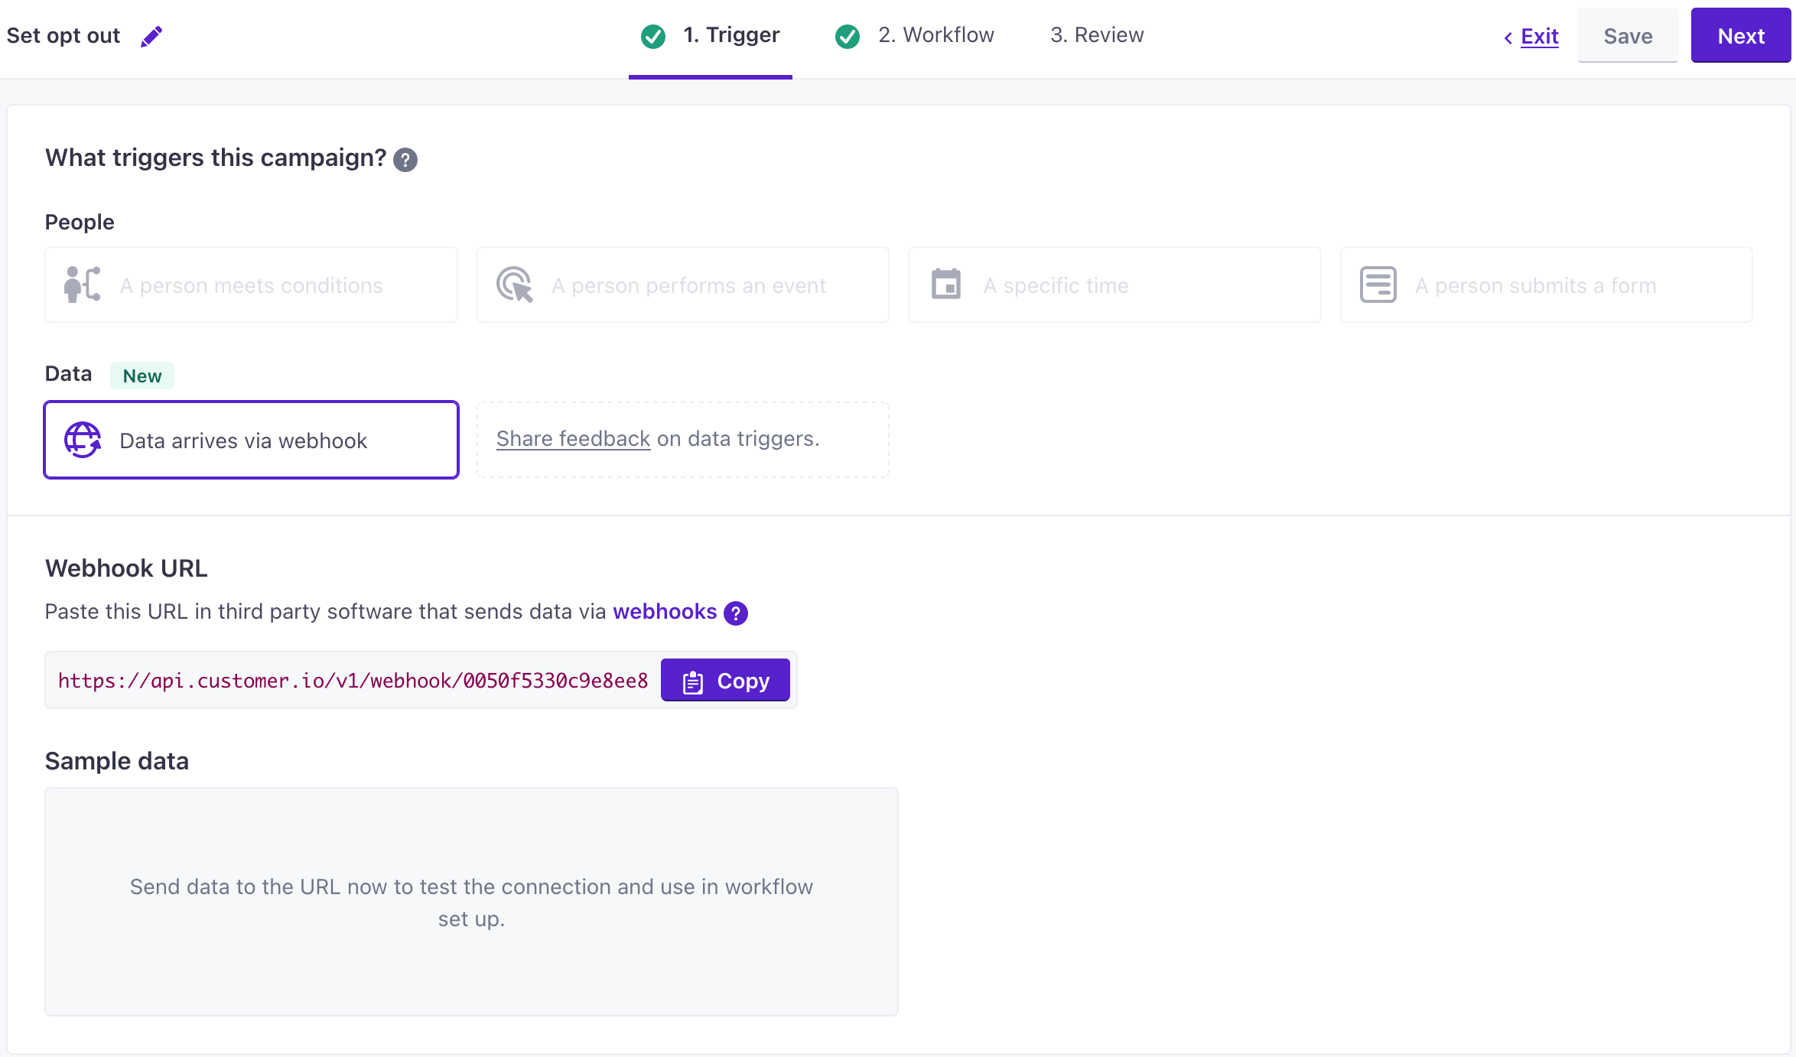This screenshot has width=1796, height=1057.
Task: Switch to the '2. Workflow' tab
Action: tap(915, 34)
